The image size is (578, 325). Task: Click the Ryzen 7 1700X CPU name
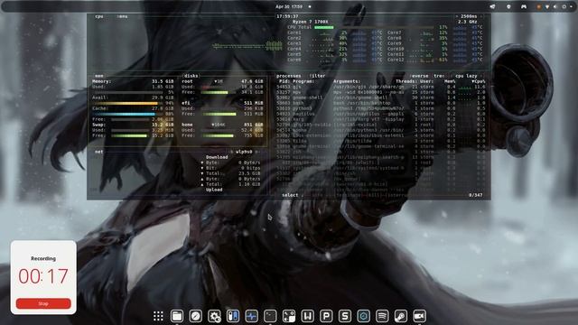pyautogui.click(x=310, y=22)
